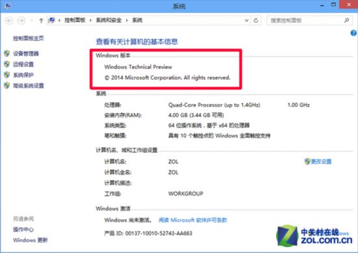Click shield icon beside 远程设置

[x=7, y=64]
